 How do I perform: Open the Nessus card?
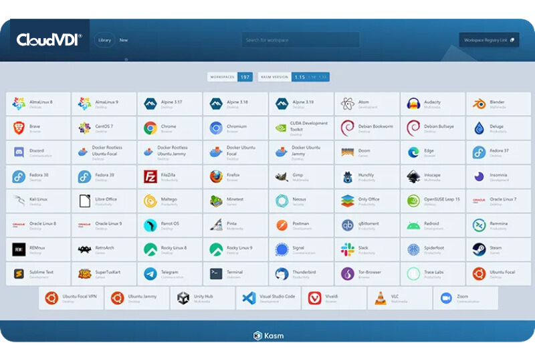[x=302, y=201]
